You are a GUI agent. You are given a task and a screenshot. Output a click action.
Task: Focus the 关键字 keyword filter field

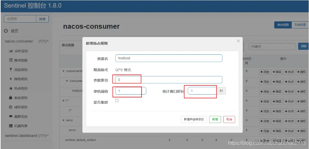coord(272,46)
